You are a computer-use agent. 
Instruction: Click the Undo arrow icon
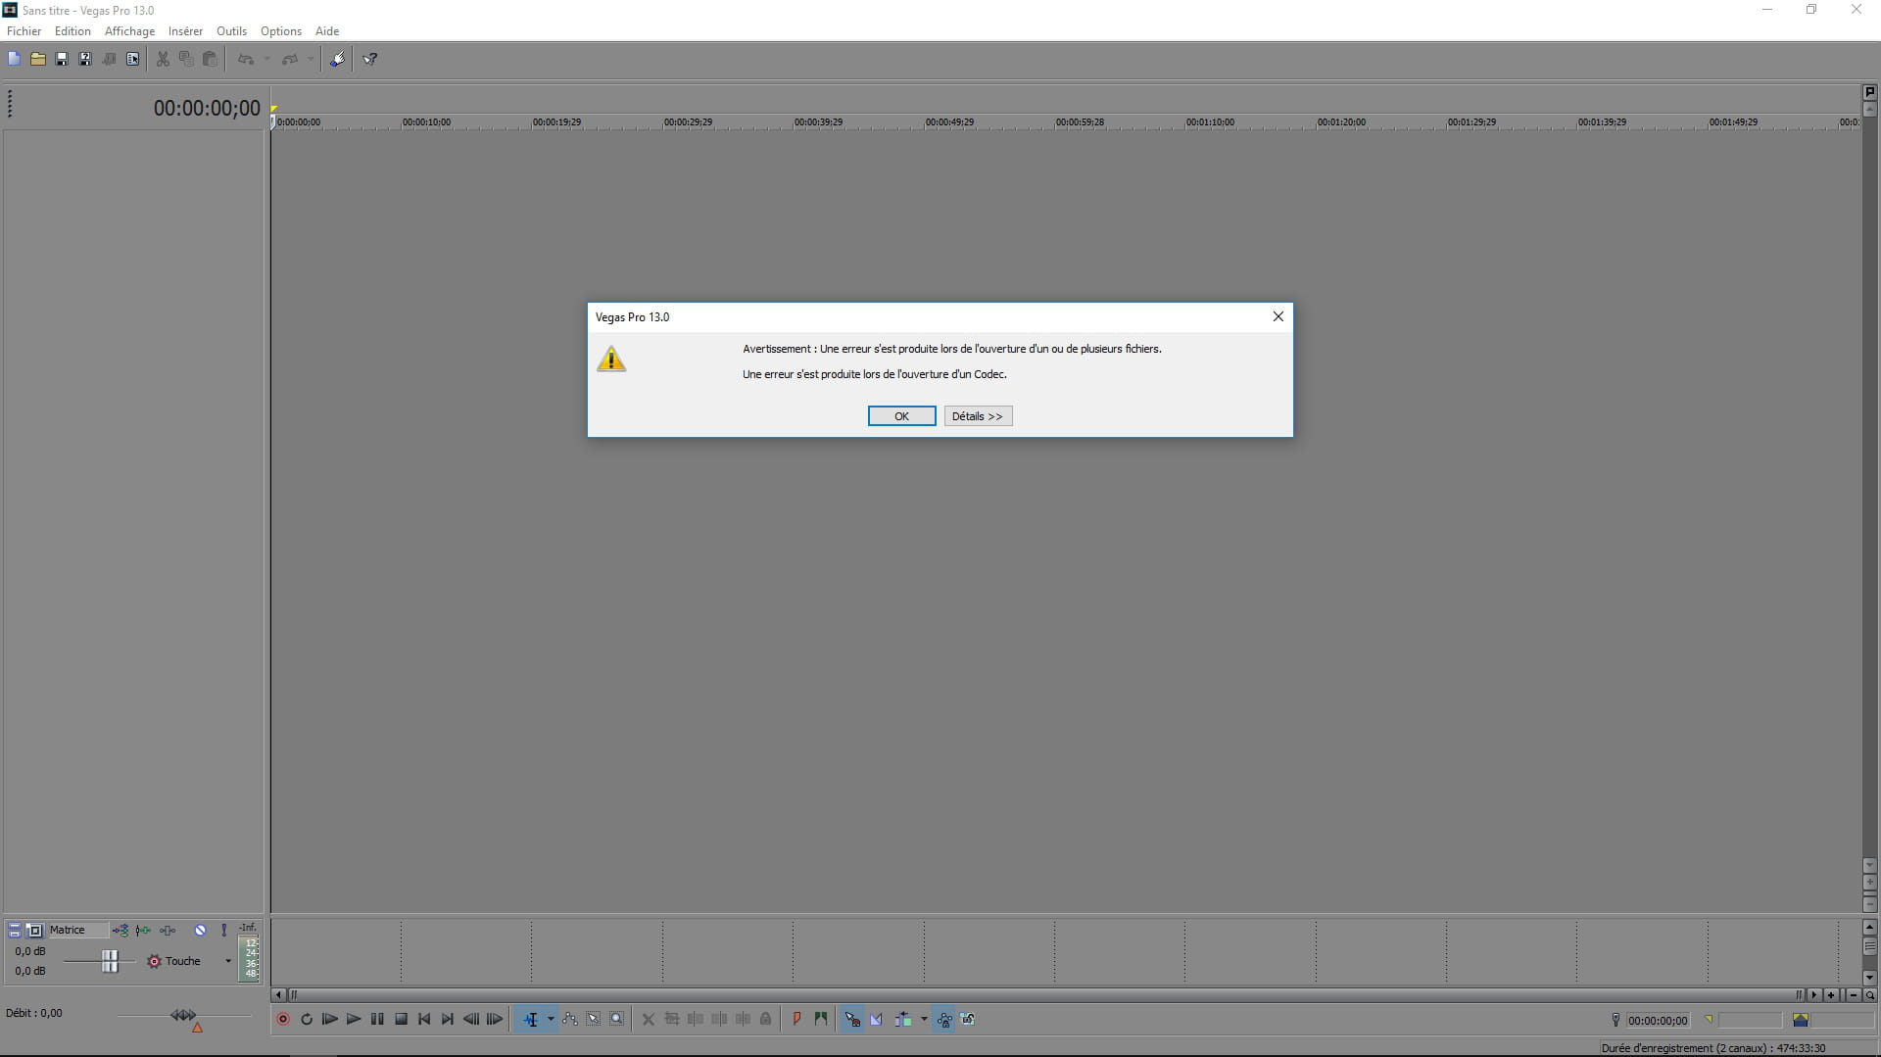246,59
